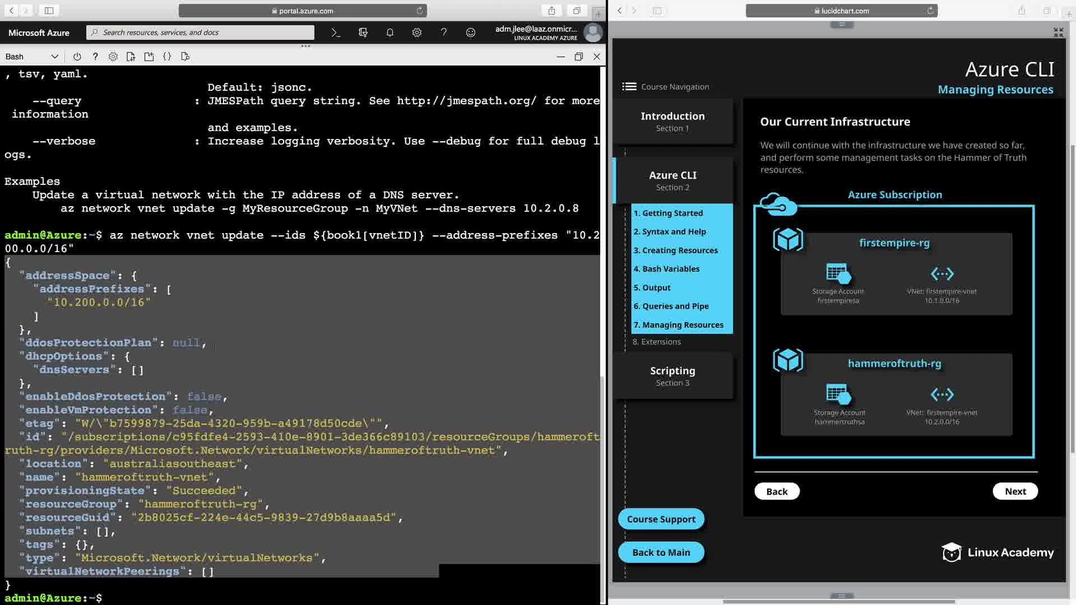This screenshot has height=605, width=1076.
Task: Click the Next button
Action: 1015,491
